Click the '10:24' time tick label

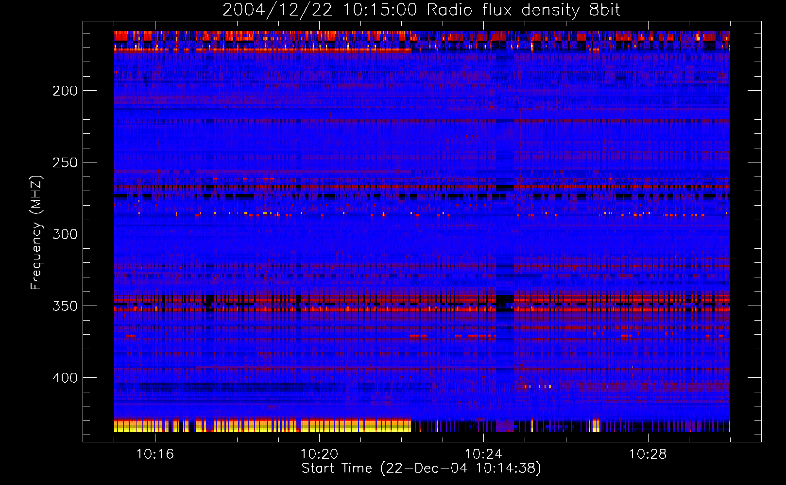(x=483, y=454)
